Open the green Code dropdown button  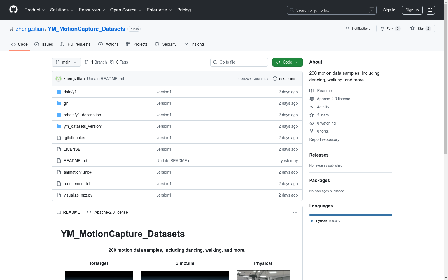pyautogui.click(x=287, y=62)
